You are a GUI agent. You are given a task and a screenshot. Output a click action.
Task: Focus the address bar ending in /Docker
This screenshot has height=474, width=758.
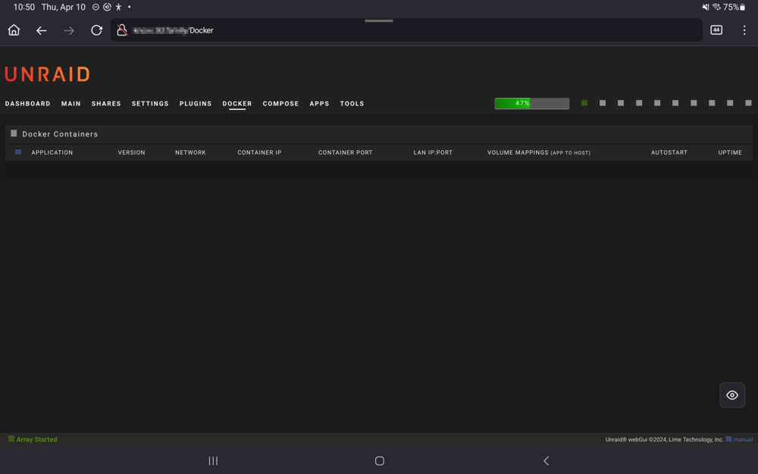pyautogui.click(x=406, y=30)
